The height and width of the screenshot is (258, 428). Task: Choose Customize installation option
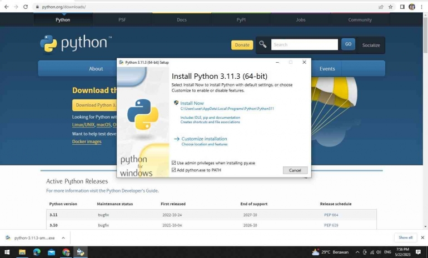(x=204, y=139)
